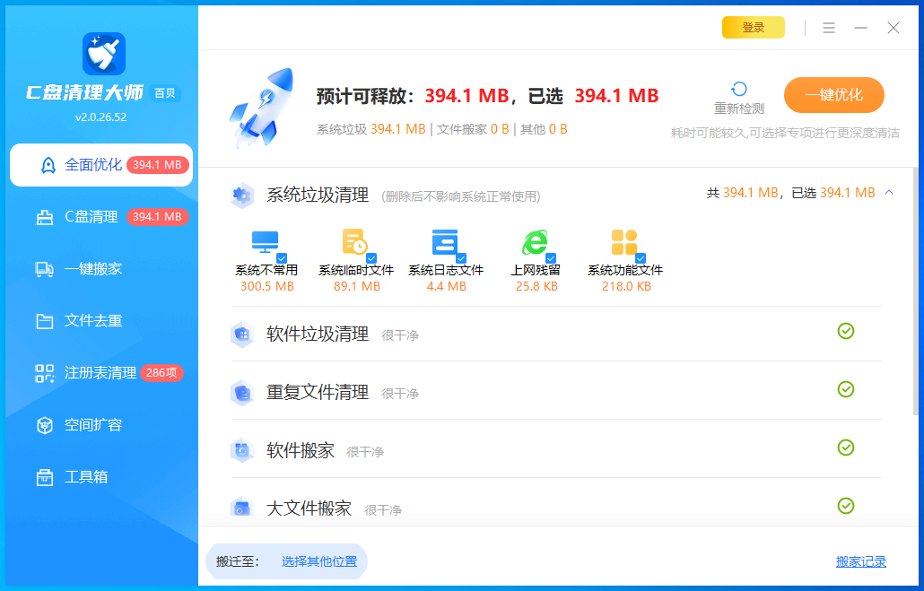Click the 大文件搬家 section icon
The width and height of the screenshot is (924, 591).
(241, 508)
